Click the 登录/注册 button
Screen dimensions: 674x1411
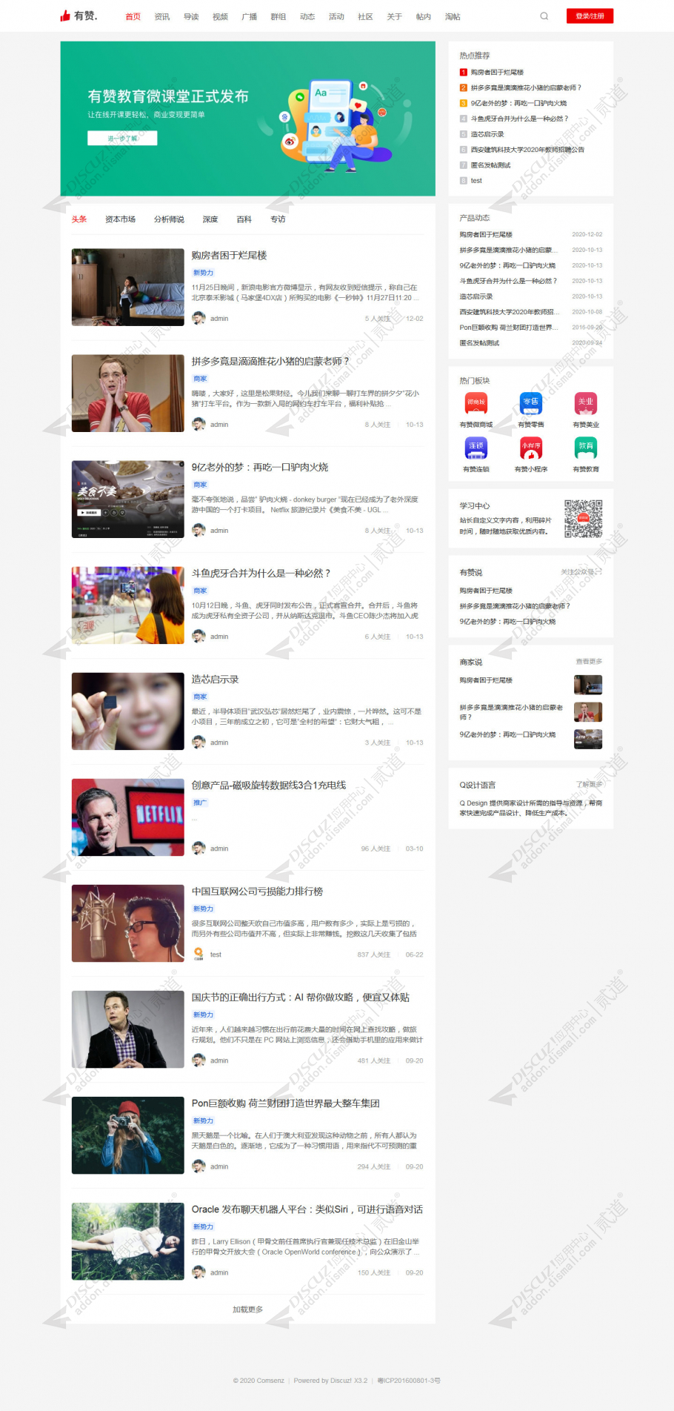[590, 16]
